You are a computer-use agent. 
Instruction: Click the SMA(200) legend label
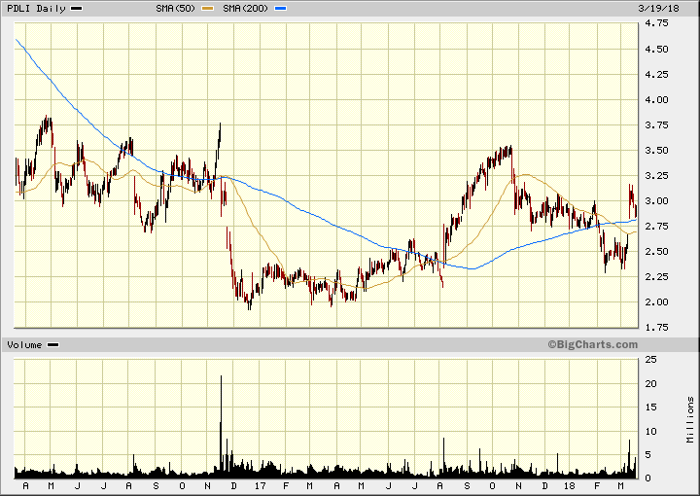[245, 9]
